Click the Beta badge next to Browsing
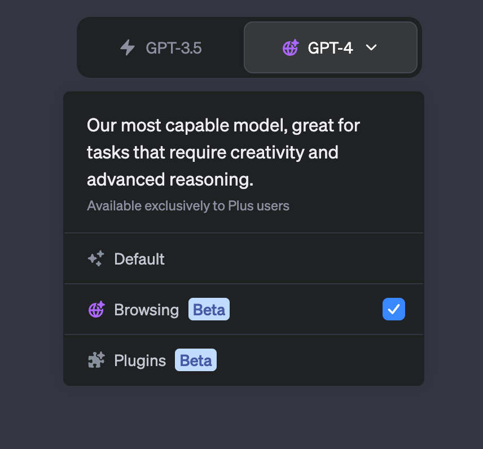The width and height of the screenshot is (483, 449). pyautogui.click(x=209, y=309)
